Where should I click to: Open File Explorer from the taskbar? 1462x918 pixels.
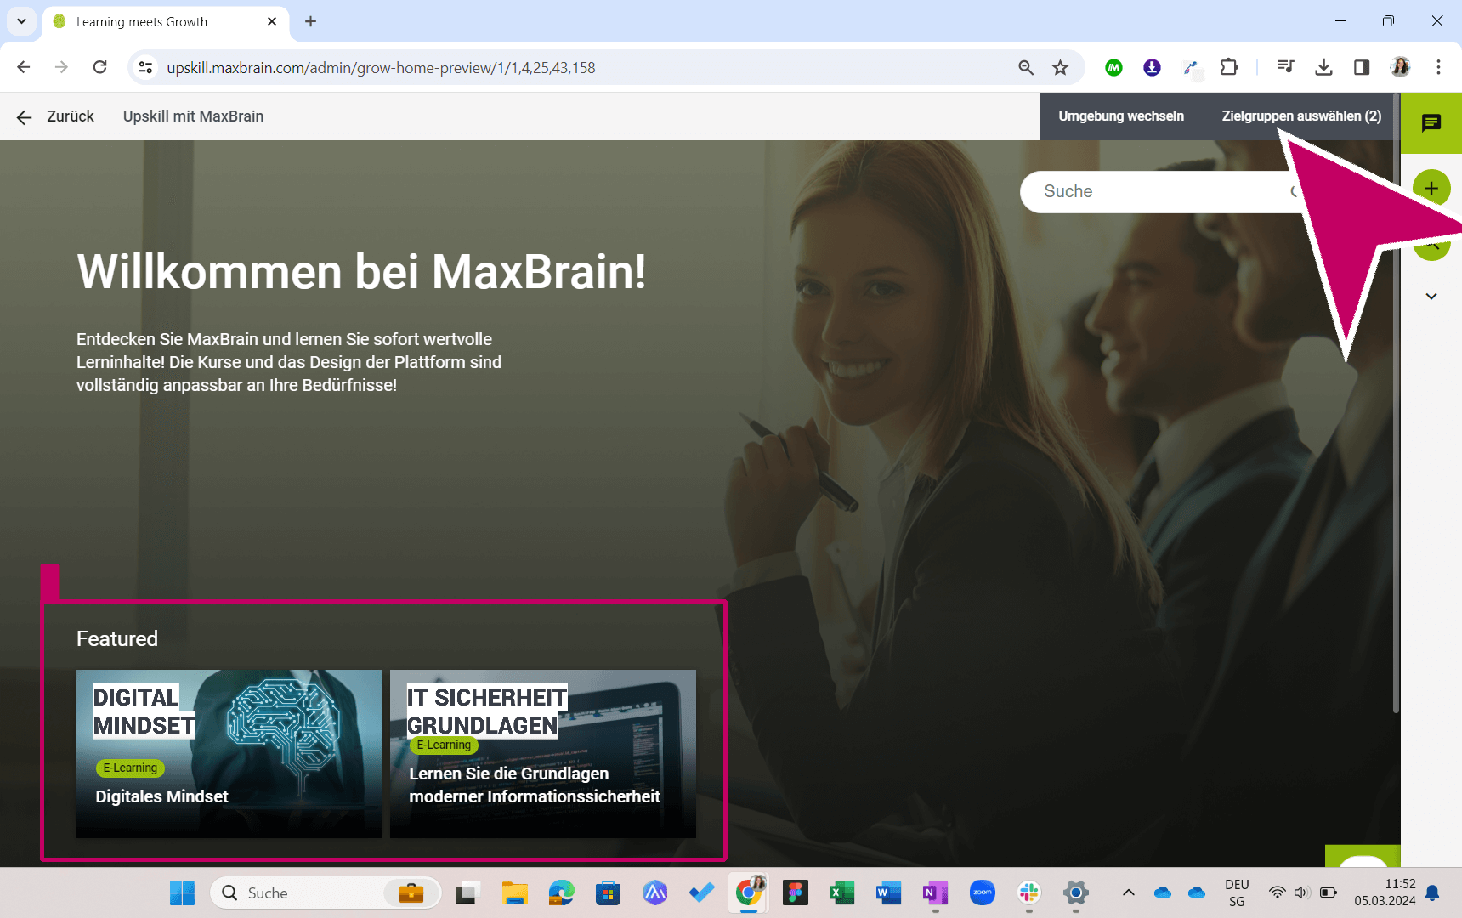pos(514,892)
